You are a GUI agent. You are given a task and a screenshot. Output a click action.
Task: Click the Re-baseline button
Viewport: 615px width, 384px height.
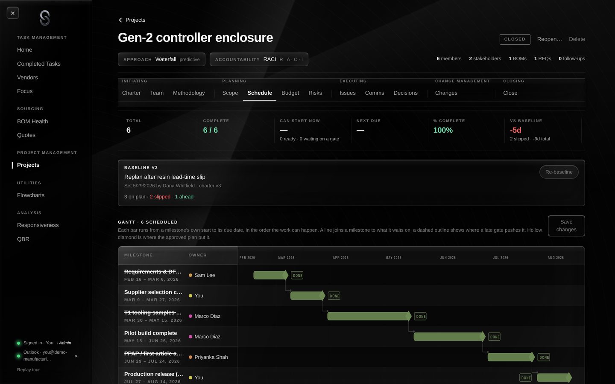pos(559,172)
